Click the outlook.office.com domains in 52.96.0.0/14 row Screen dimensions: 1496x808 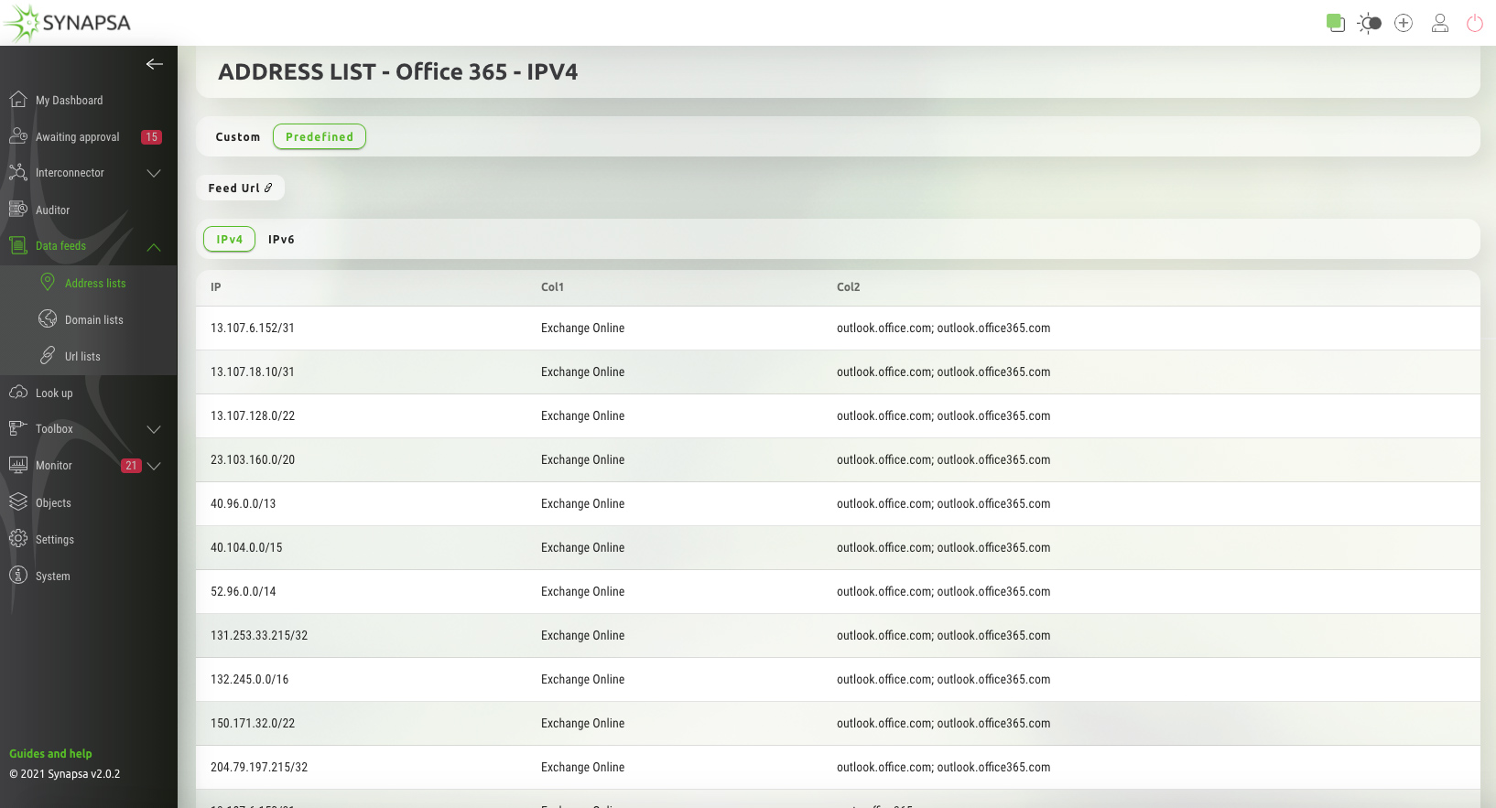943,591
